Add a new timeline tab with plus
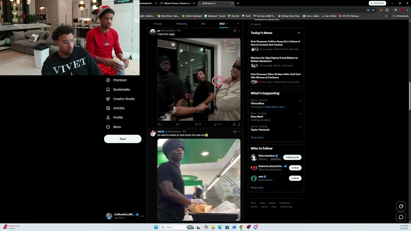The height and width of the screenshot is (231, 411). tap(238, 24)
